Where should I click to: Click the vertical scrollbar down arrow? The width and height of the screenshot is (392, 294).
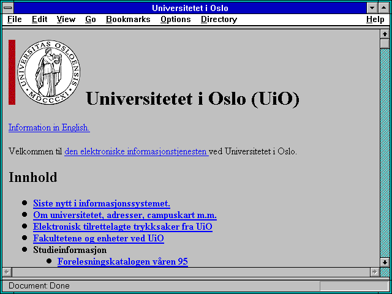385,262
